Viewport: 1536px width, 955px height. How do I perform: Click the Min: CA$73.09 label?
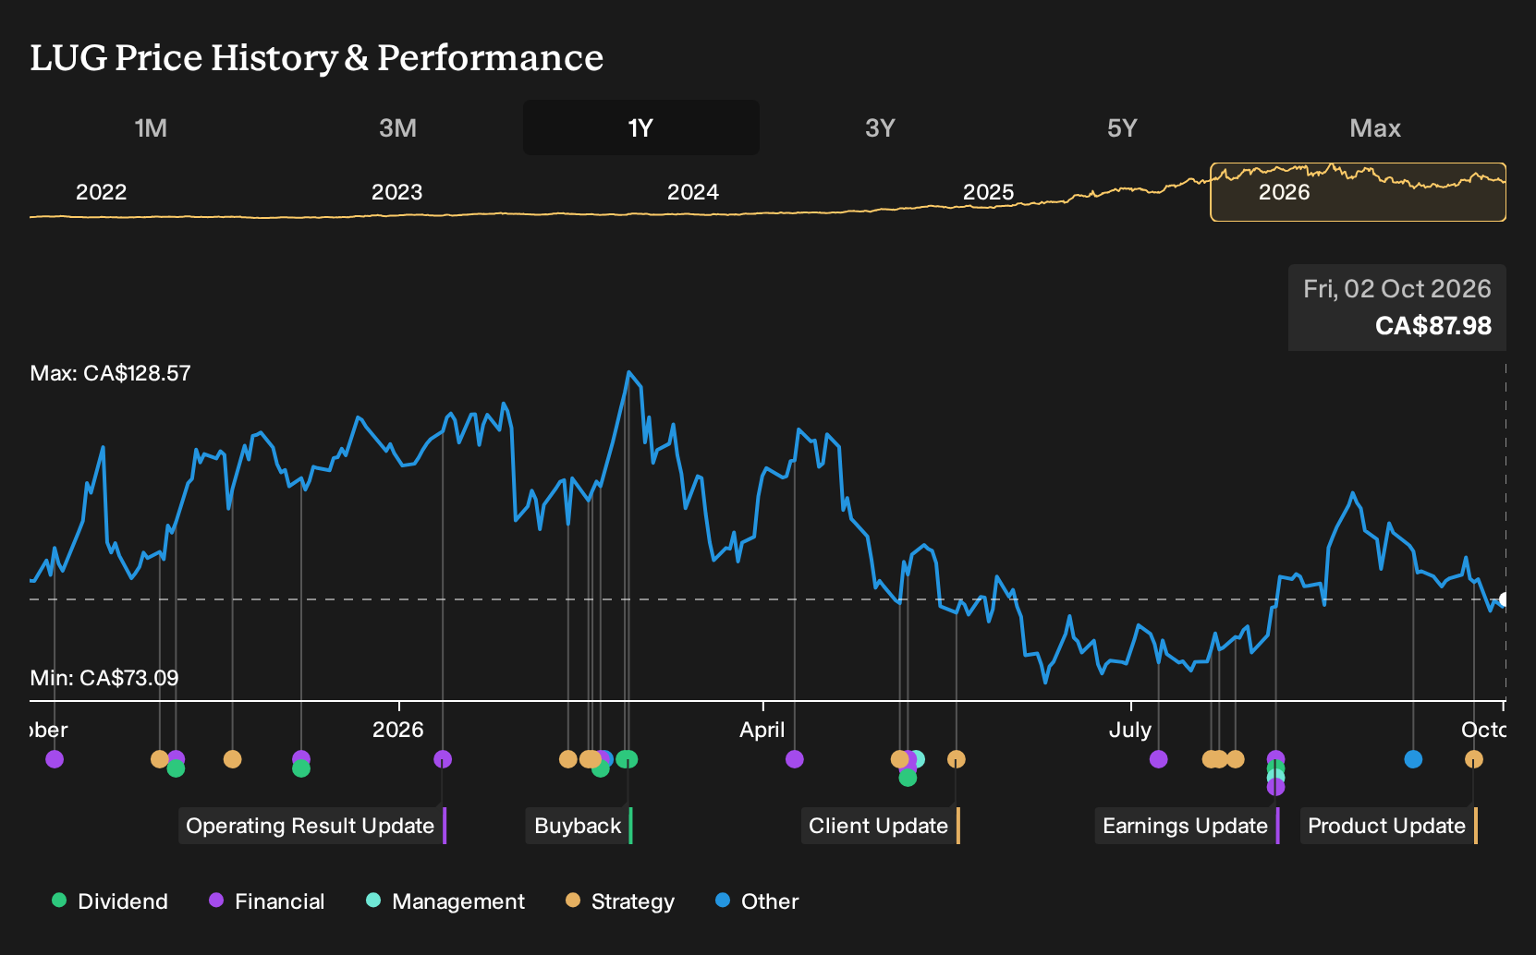(104, 678)
